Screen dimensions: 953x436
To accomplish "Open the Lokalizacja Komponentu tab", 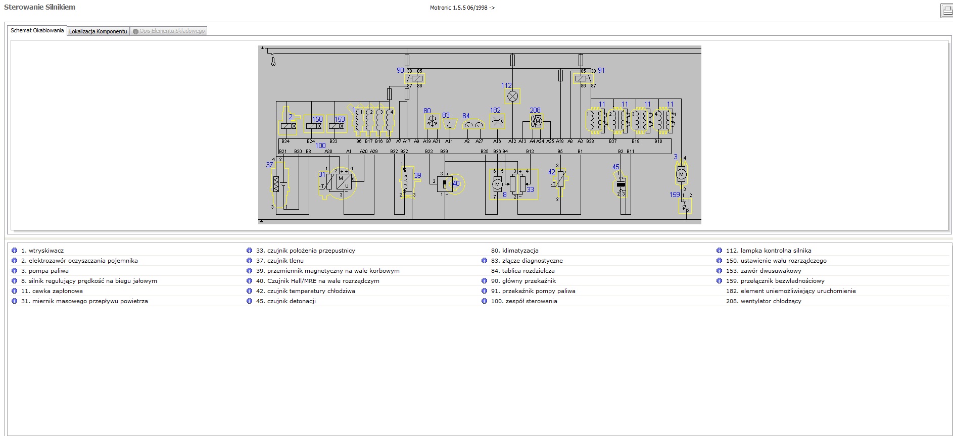I will coord(98,31).
